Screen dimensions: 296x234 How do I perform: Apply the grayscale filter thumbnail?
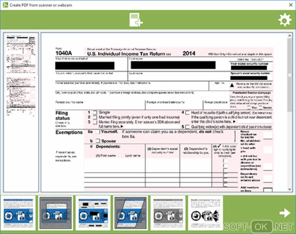tap(168, 213)
